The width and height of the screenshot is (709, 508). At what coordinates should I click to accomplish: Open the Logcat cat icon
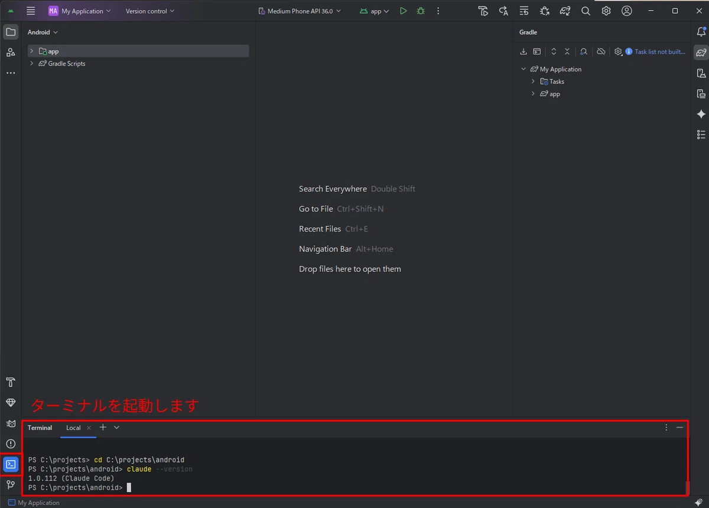[x=11, y=423]
